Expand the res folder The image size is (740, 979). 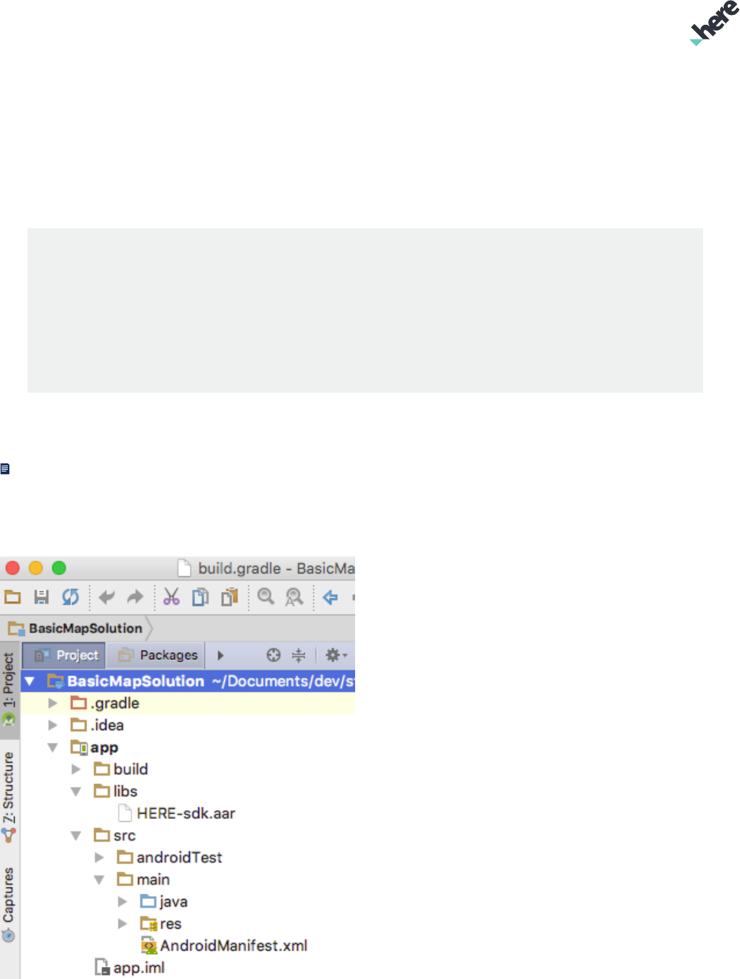click(123, 923)
